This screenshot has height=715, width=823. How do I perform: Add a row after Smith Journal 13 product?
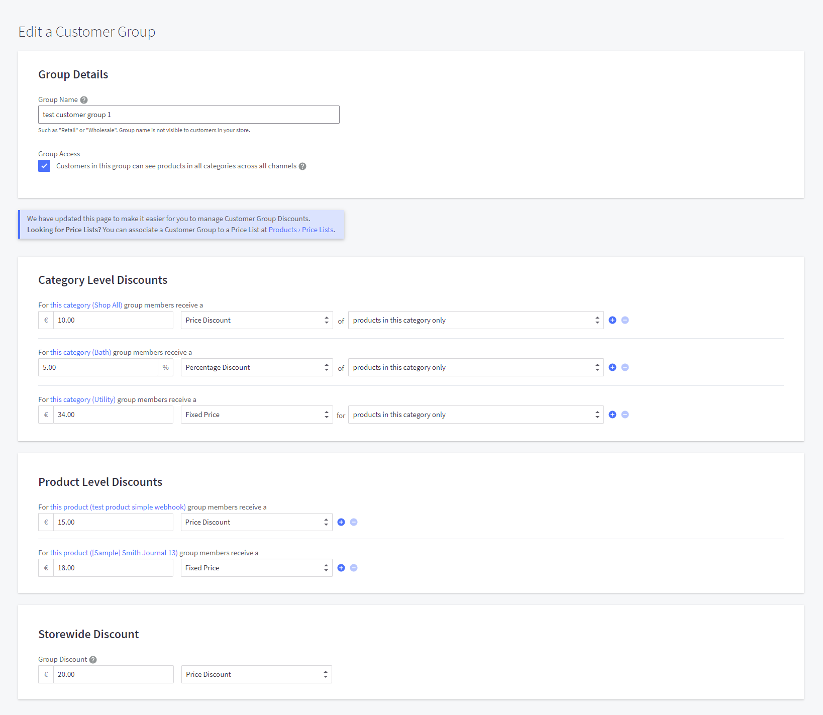341,568
